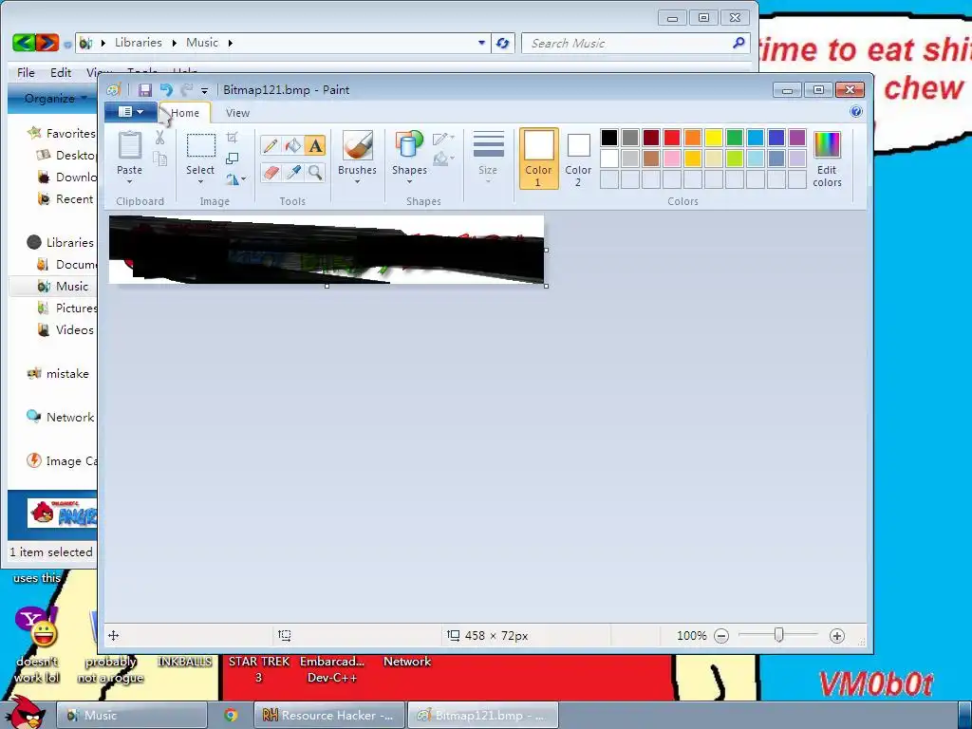Screen dimensions: 972x729
Task: Click the Music taskbar button
Action: [131, 716]
